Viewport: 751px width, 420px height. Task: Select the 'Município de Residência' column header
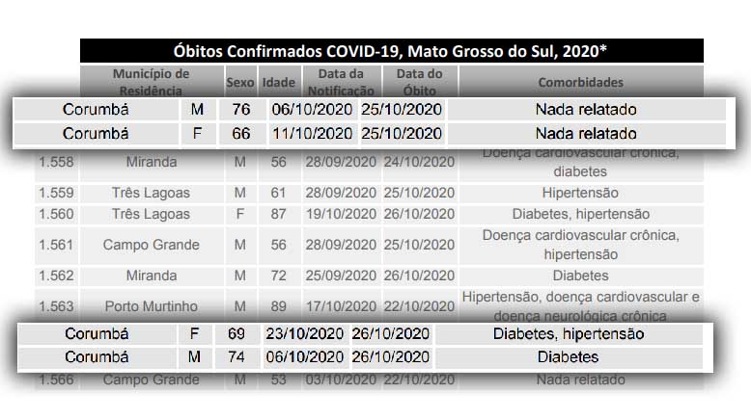click(151, 82)
